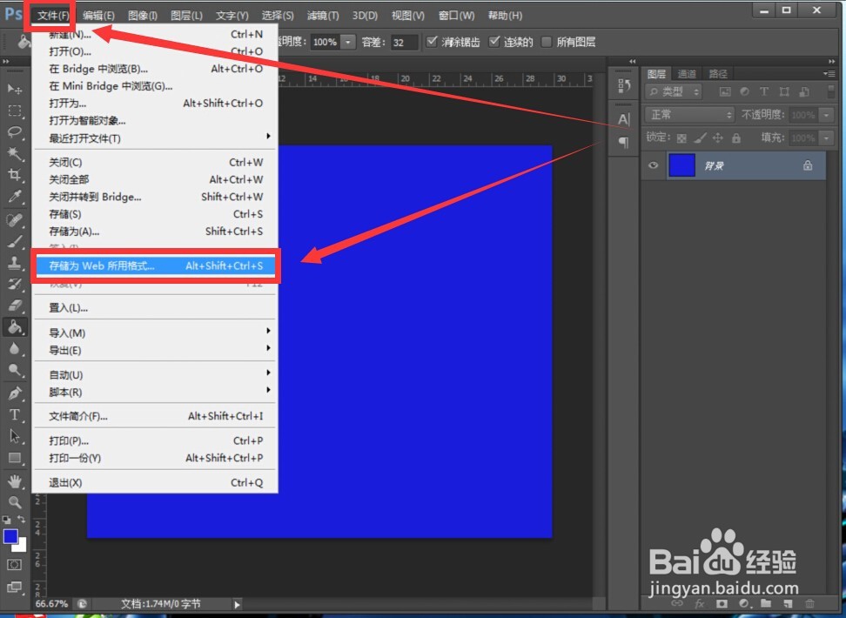Change the screen mode
Image resolution: width=846 pixels, height=618 pixels.
(x=15, y=587)
